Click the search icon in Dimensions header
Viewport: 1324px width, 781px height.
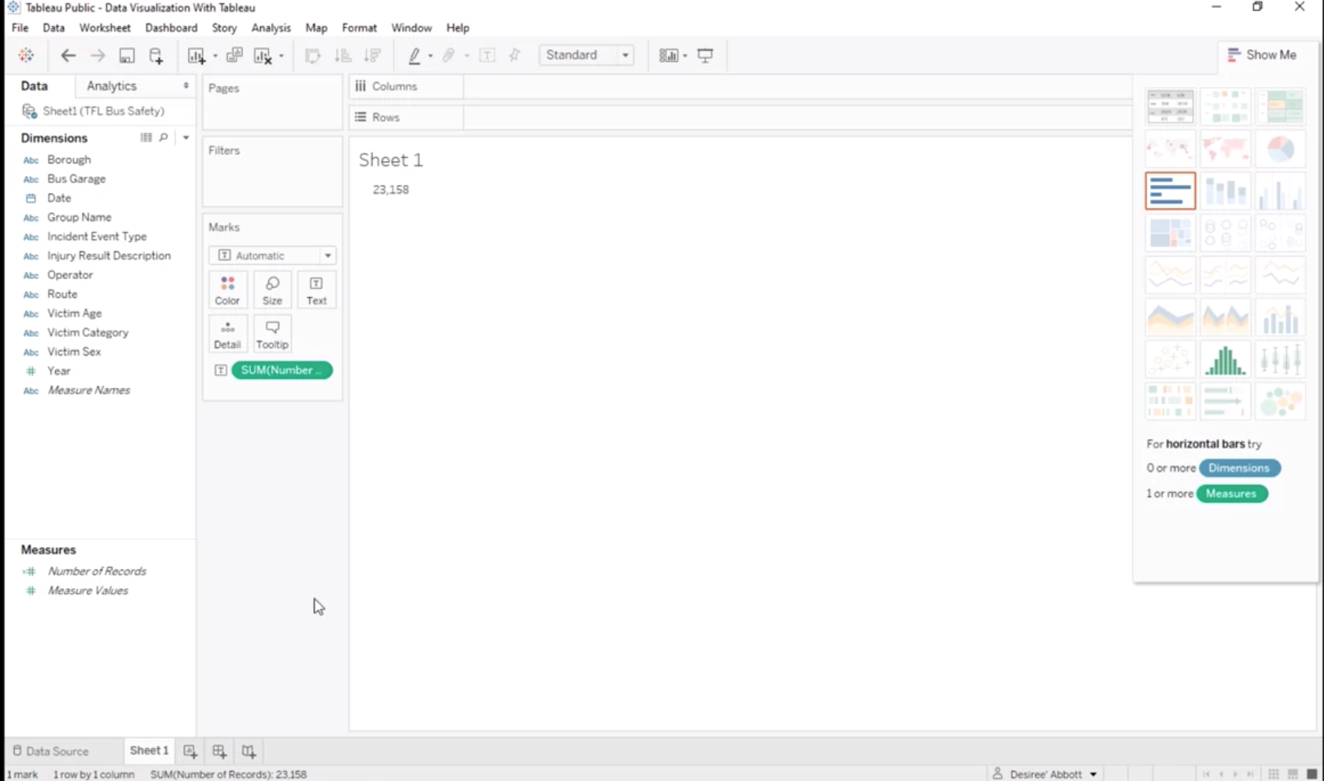[x=164, y=137]
